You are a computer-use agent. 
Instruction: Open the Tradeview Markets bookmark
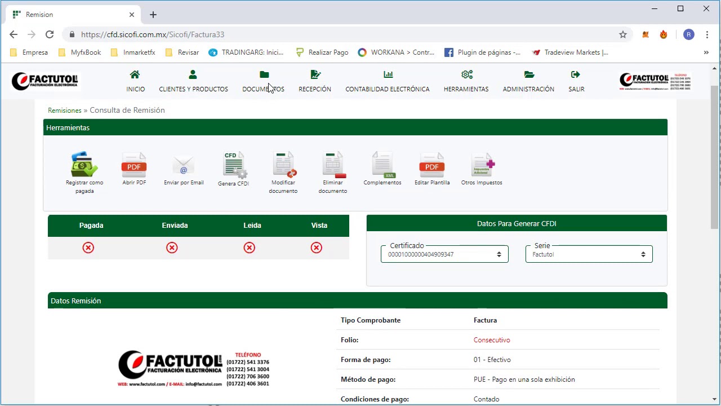point(569,52)
